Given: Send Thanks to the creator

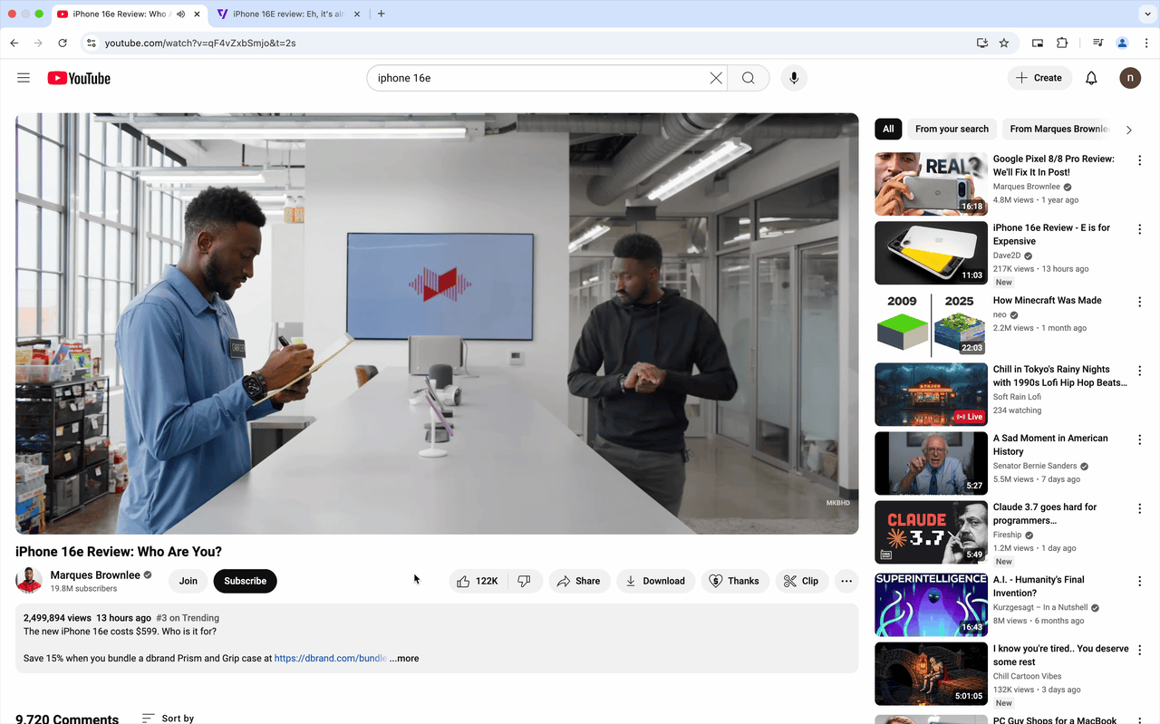Looking at the screenshot, I should click(735, 581).
